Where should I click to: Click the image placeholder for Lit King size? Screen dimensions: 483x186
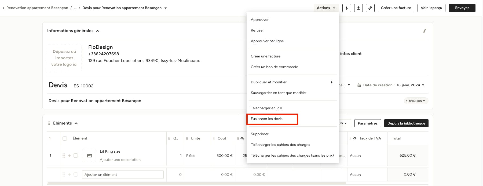coord(89,156)
